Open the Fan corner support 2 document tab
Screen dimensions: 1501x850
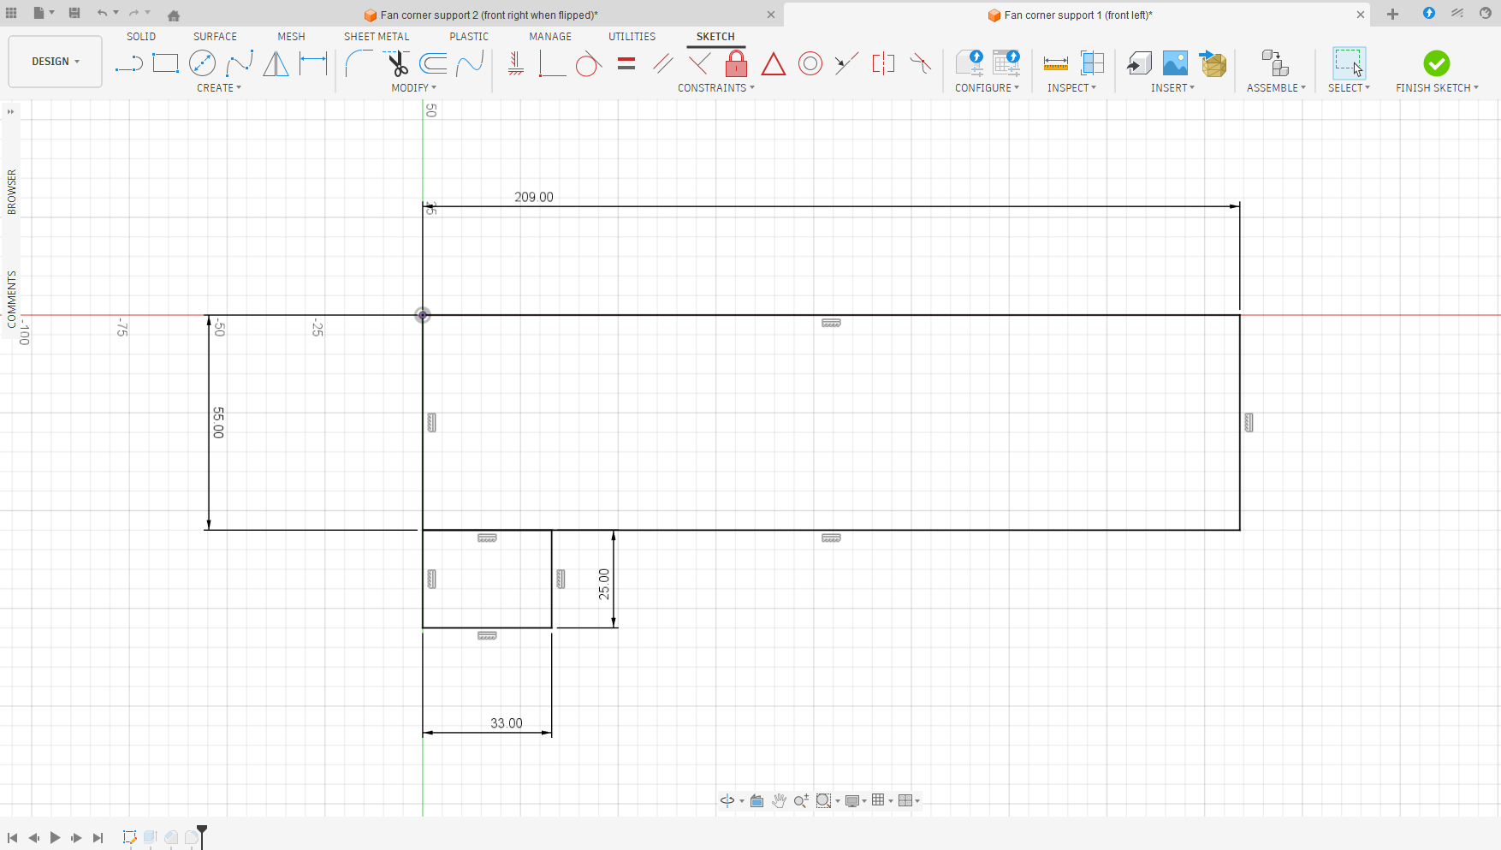pos(489,15)
